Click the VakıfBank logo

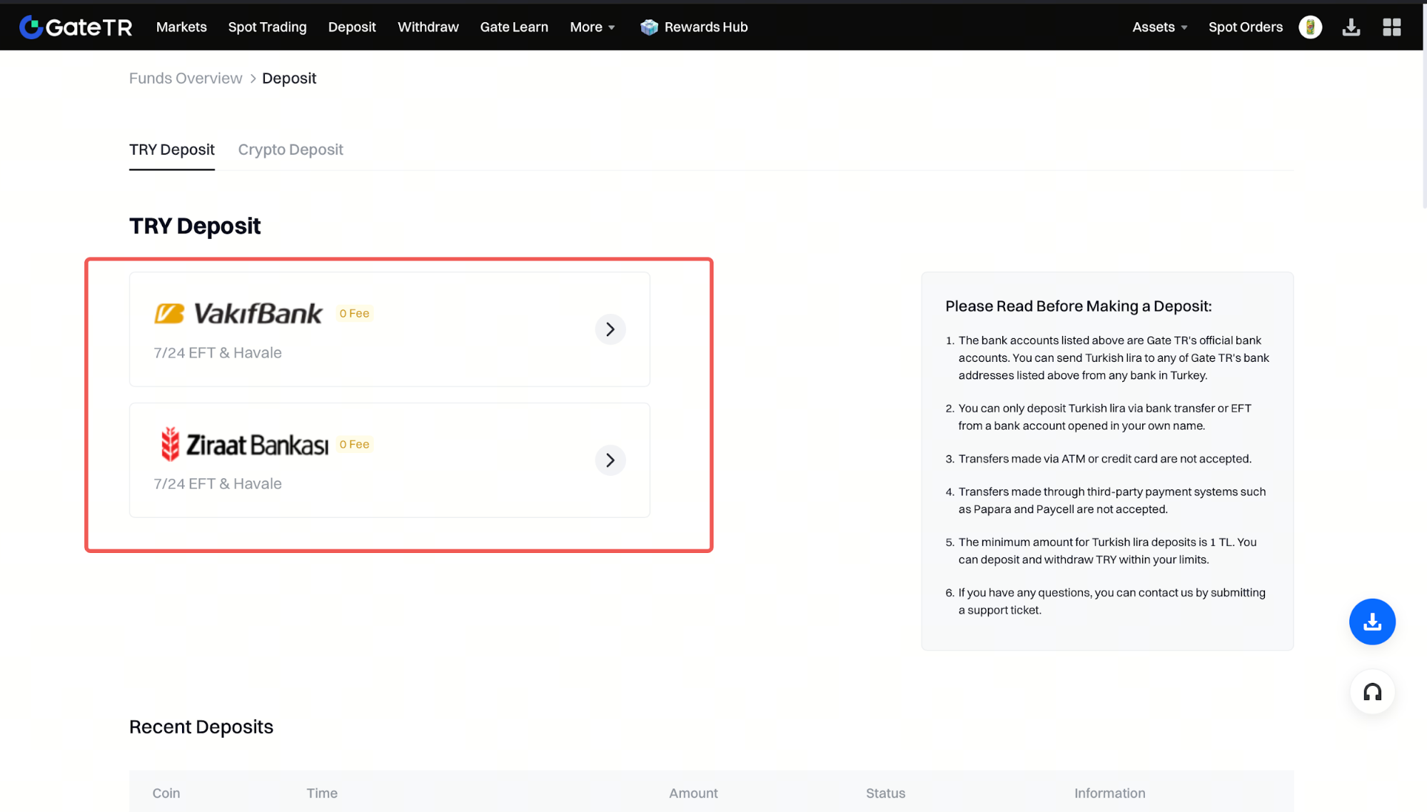[238, 313]
